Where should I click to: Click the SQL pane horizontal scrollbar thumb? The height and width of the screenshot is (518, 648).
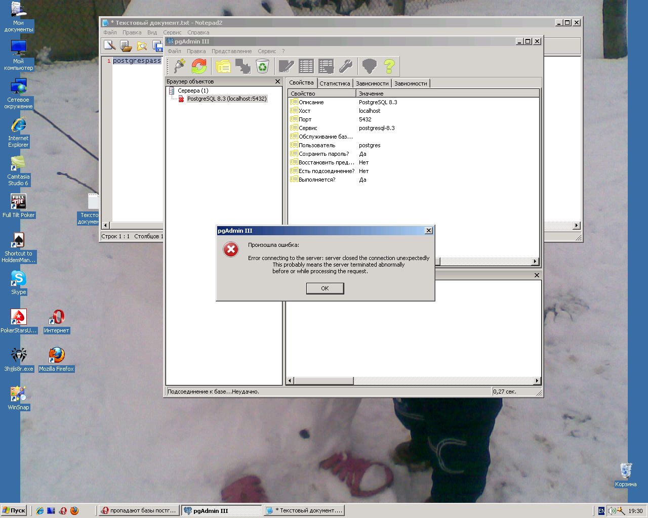pos(323,380)
